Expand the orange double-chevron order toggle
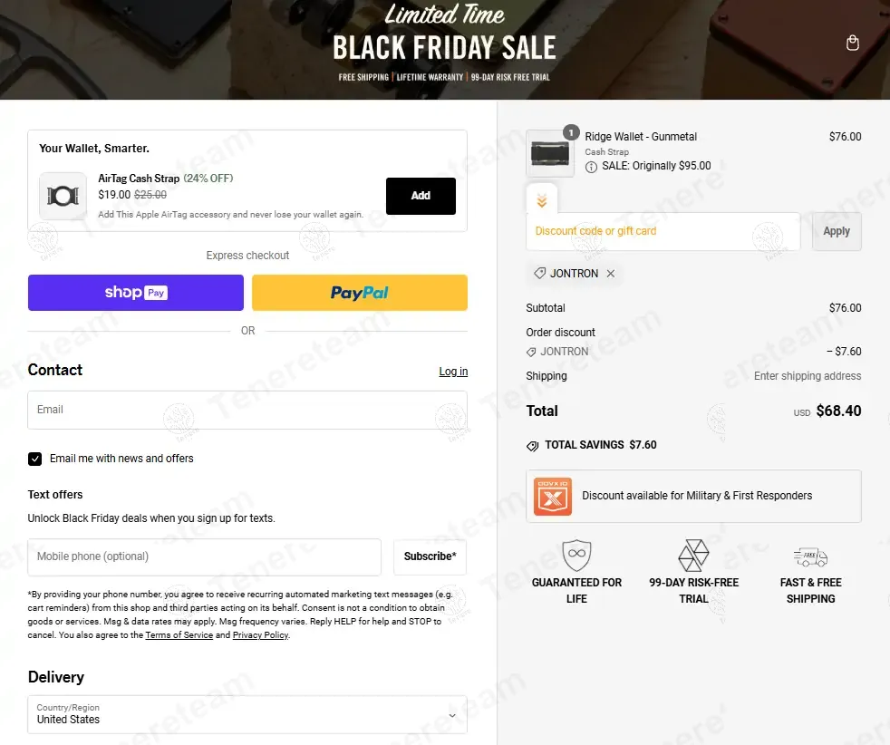This screenshot has width=890, height=745. coord(541,200)
